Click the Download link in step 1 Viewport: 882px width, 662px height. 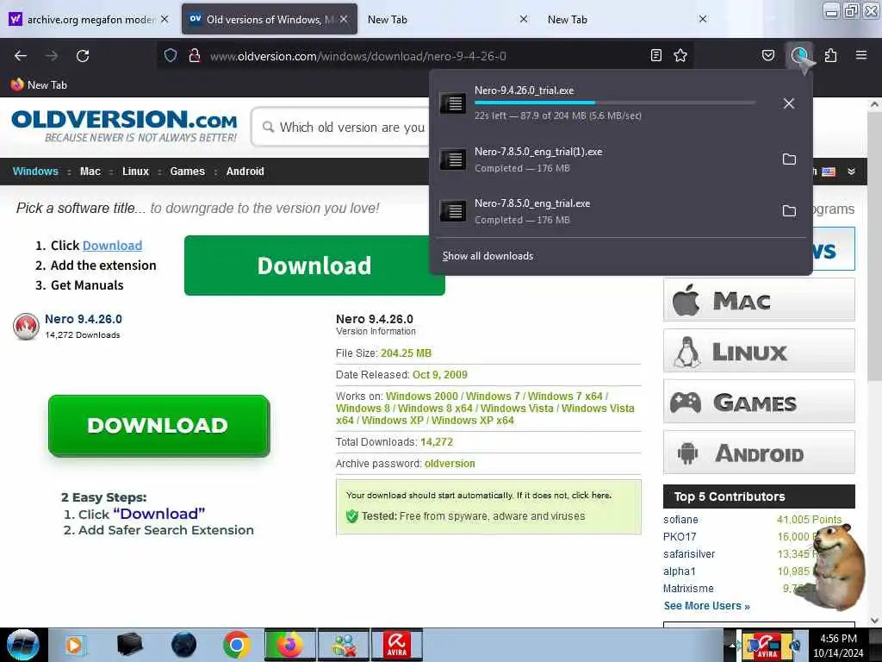pyautogui.click(x=112, y=246)
